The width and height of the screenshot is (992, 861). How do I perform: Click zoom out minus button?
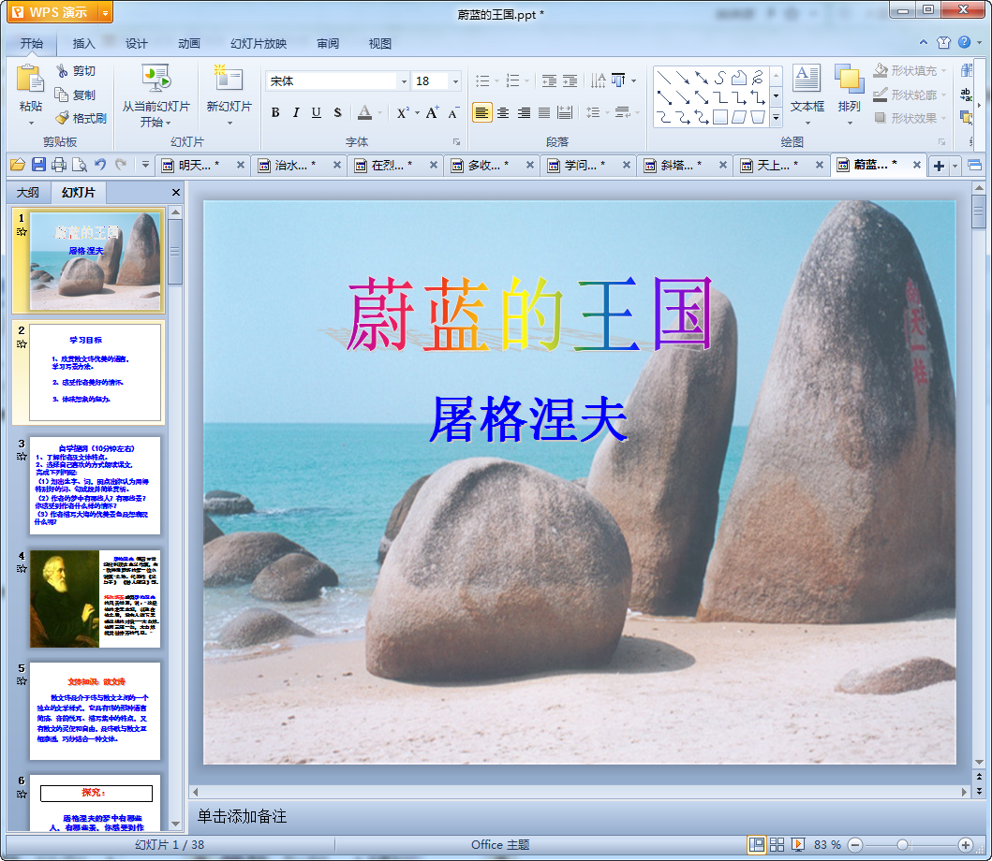pyautogui.click(x=855, y=844)
